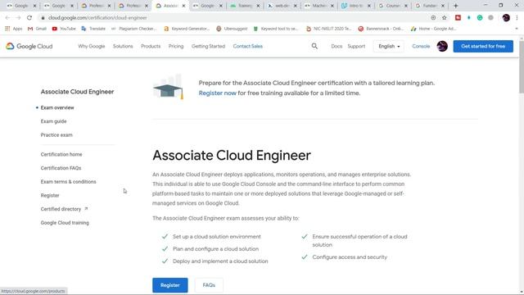Open the Gmail bookmark

click(37, 29)
